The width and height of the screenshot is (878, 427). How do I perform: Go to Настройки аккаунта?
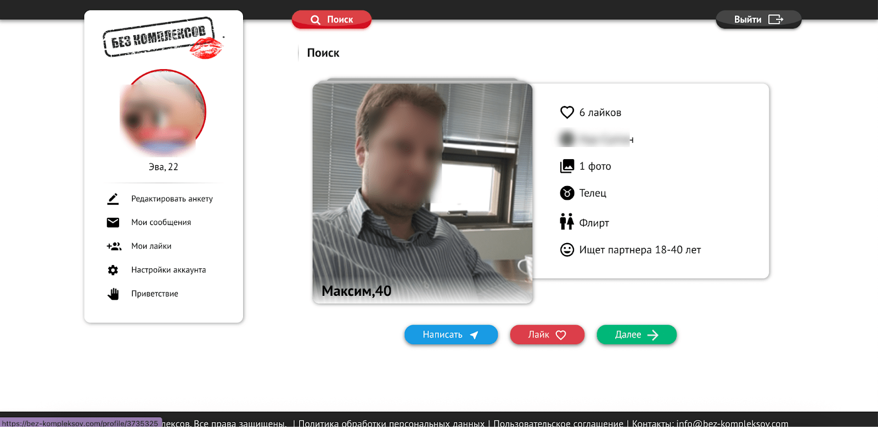click(x=168, y=270)
